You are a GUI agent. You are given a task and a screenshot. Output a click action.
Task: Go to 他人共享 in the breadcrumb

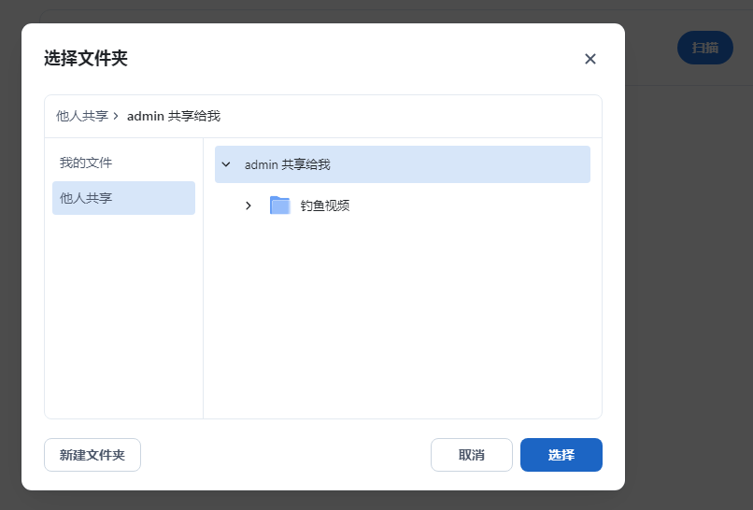click(x=82, y=117)
